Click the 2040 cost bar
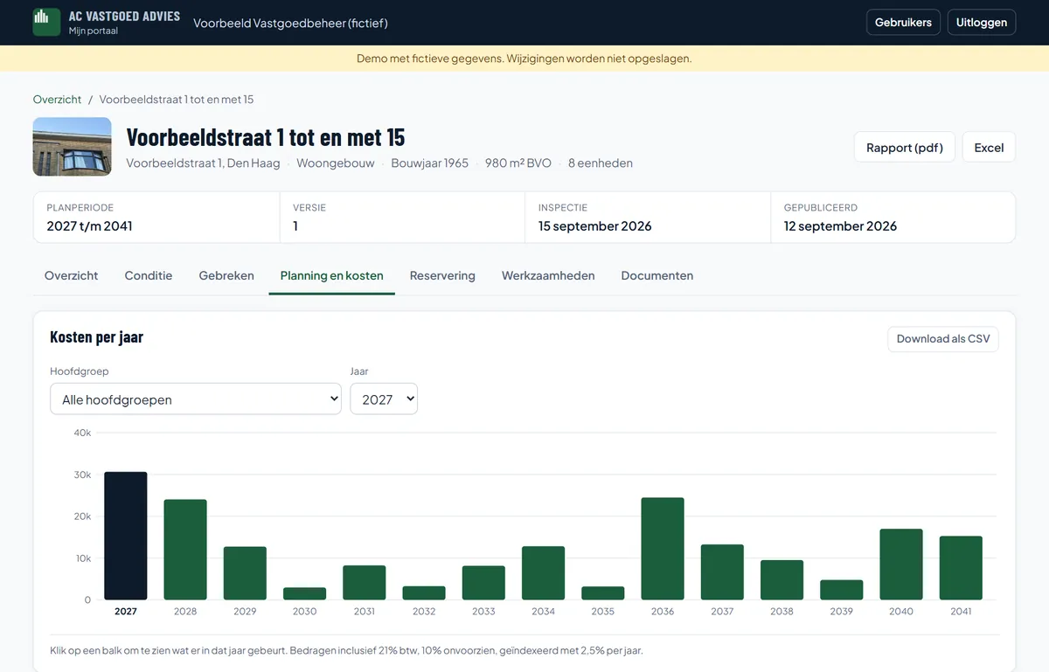Screen dimensions: 1049x672 click(x=901, y=565)
